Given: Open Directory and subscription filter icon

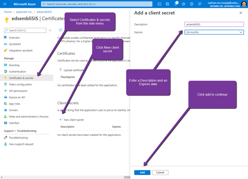Looking at the screenshot, I should pyautogui.click(x=167, y=4).
